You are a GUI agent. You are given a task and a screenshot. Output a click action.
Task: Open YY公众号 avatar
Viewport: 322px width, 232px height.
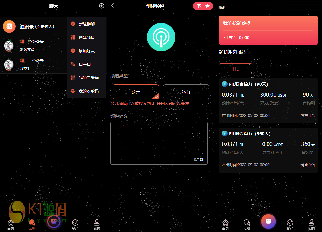[x=9, y=45]
